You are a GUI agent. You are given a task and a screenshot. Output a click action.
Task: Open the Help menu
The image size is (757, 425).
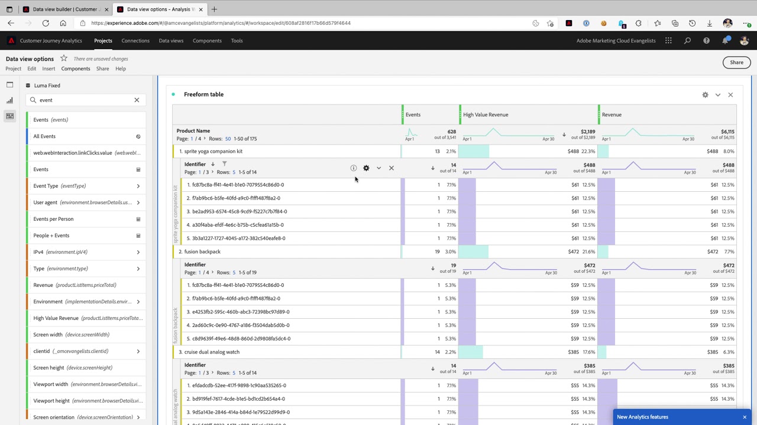click(121, 68)
